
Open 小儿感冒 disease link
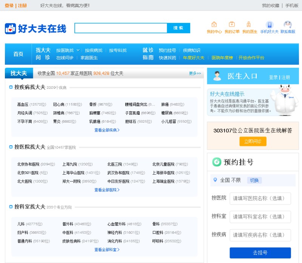(168, 122)
